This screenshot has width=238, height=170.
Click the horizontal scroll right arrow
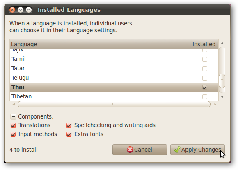click(215, 104)
